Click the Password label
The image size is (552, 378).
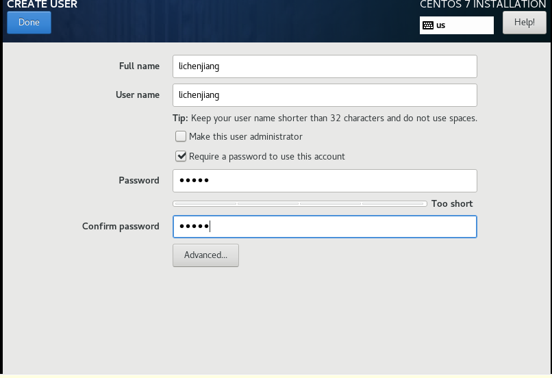click(139, 181)
